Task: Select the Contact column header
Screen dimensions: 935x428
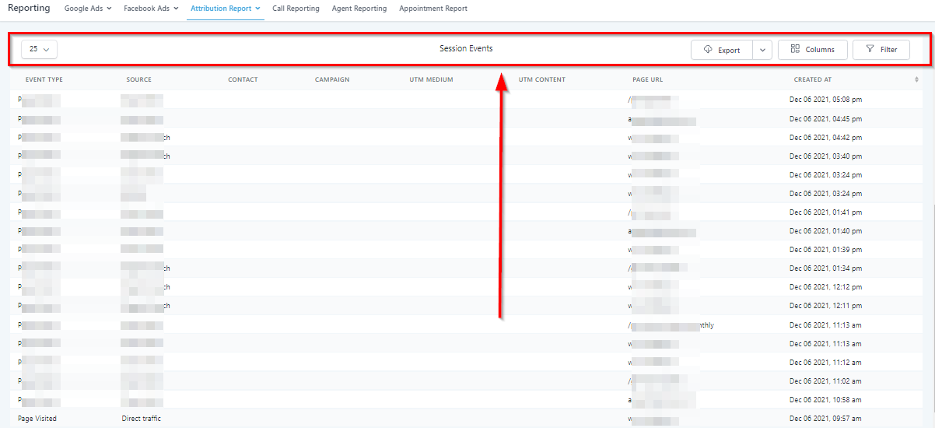Action: coord(243,79)
